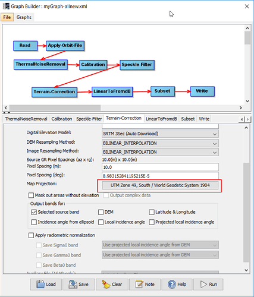Image resolution: width=254 pixels, height=297 pixels.
Task: Click graph canvas scroll left arrow
Action: click(x=6, y=108)
